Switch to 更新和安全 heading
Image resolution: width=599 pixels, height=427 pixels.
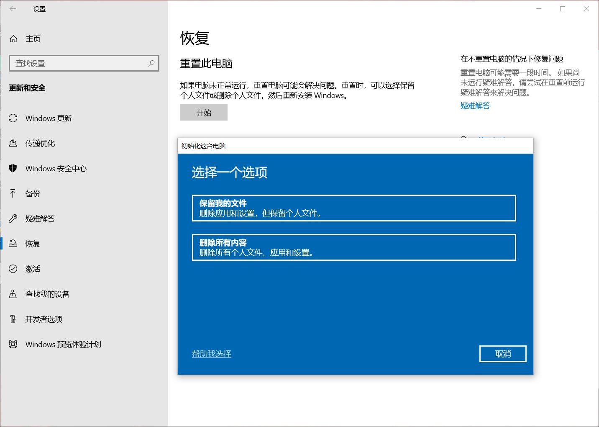click(x=26, y=88)
